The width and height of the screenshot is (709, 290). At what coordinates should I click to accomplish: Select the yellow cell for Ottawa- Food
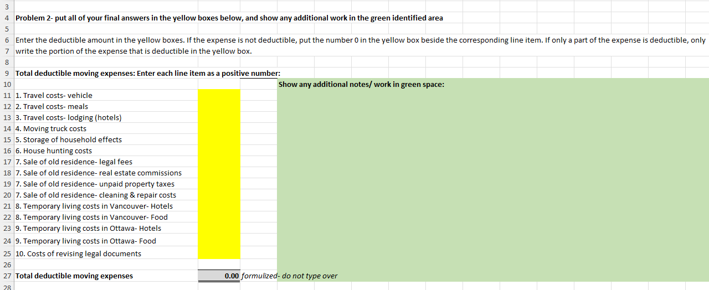coord(219,240)
